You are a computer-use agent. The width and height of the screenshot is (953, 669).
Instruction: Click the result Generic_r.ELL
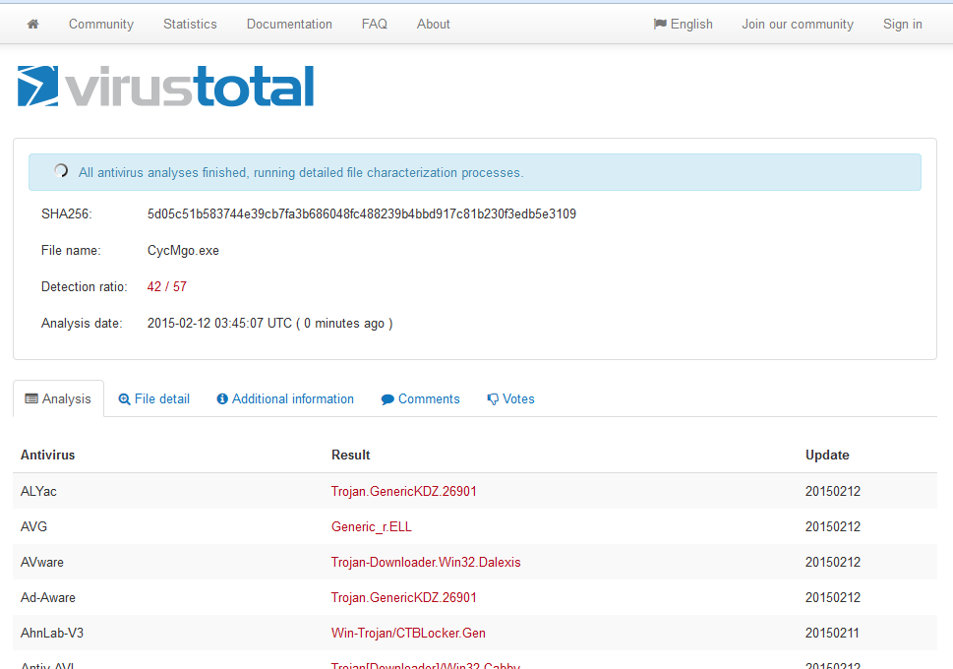[x=372, y=526]
